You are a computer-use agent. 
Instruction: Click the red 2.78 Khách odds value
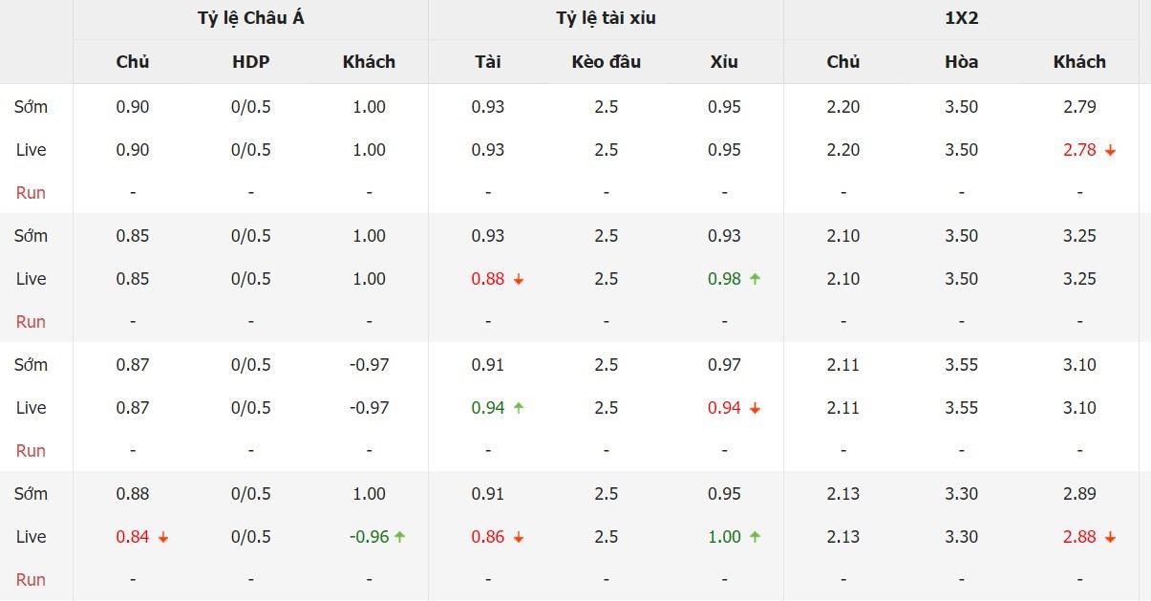click(x=1079, y=150)
